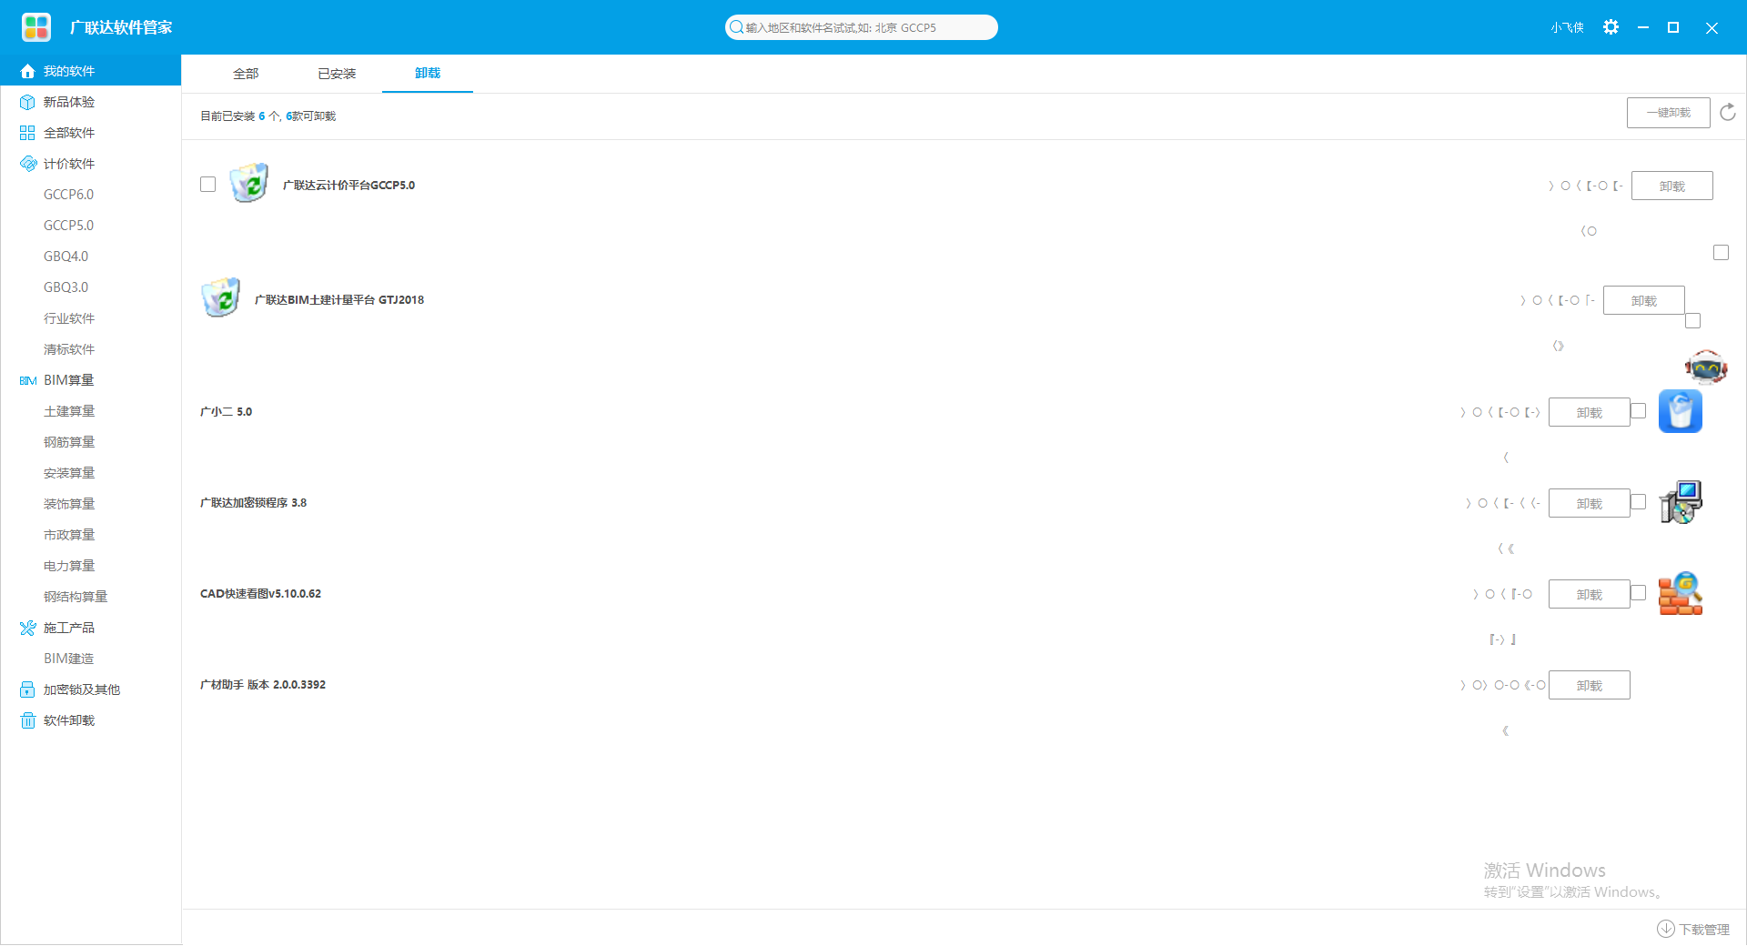Image resolution: width=1747 pixels, height=946 pixels.
Task: Uninstall 广小二 5.0
Action: click(x=1589, y=412)
